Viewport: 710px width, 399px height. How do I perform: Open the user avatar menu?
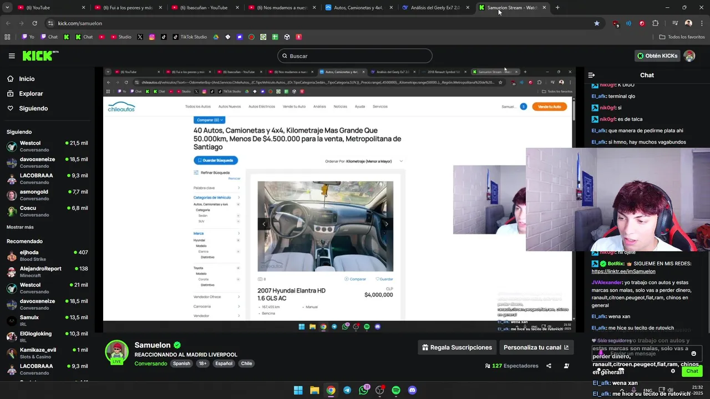pyautogui.click(x=689, y=56)
